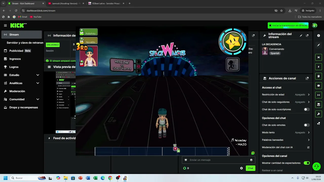The width and height of the screenshot is (324, 182).
Task: Open Drops y recompensas
Action: [22, 107]
